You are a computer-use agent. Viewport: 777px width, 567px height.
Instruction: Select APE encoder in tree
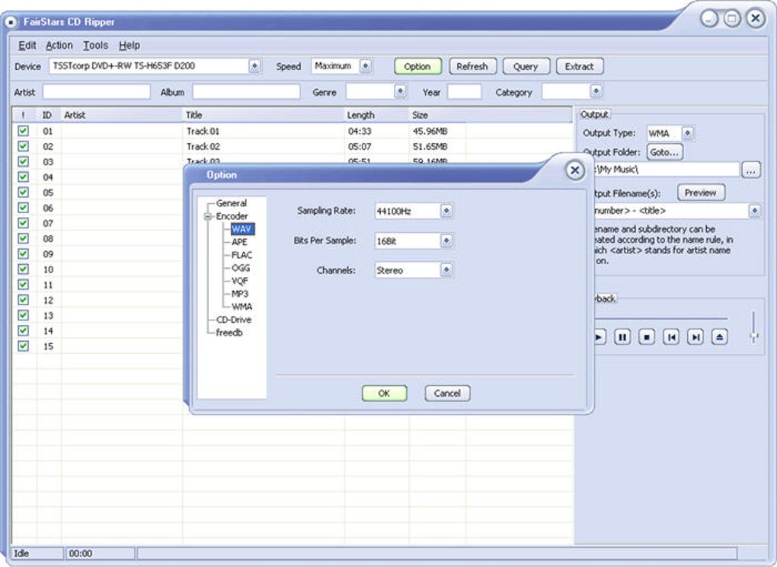(x=239, y=242)
